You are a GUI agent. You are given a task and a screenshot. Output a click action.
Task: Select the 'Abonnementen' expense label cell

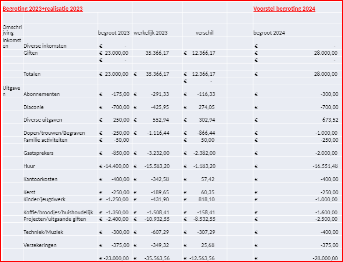pos(42,94)
